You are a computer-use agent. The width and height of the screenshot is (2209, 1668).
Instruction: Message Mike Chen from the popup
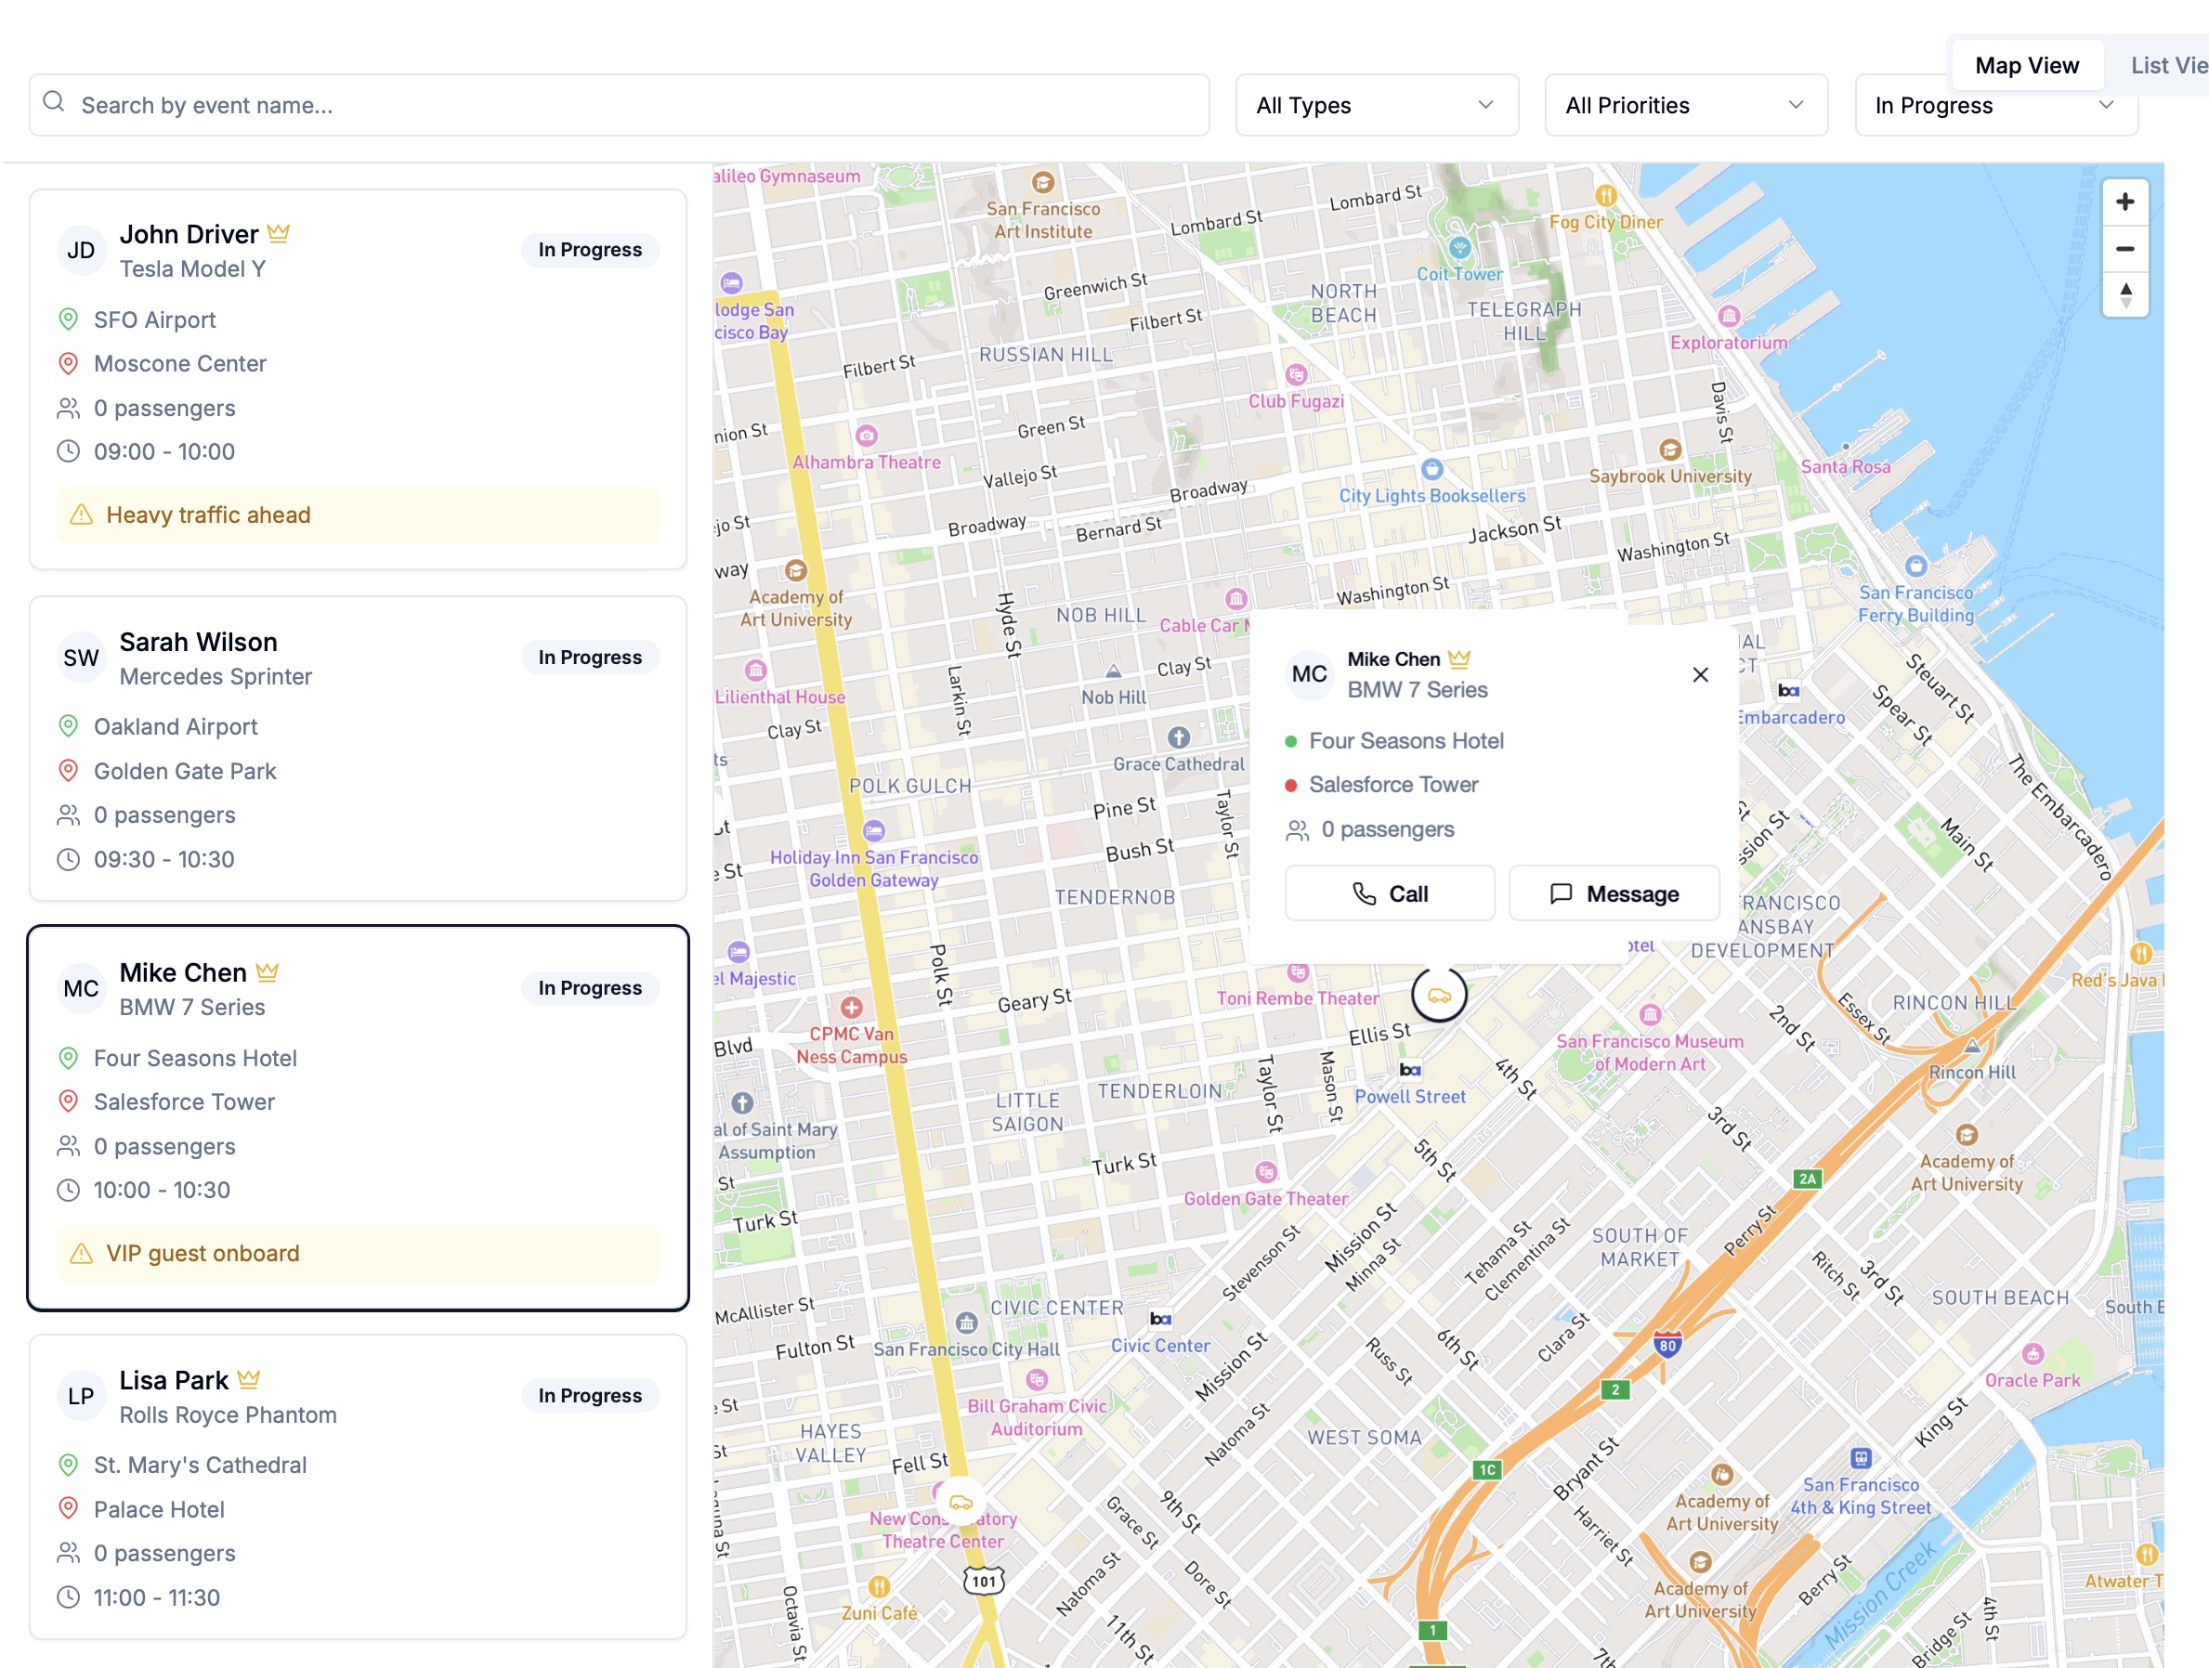pyautogui.click(x=1613, y=893)
